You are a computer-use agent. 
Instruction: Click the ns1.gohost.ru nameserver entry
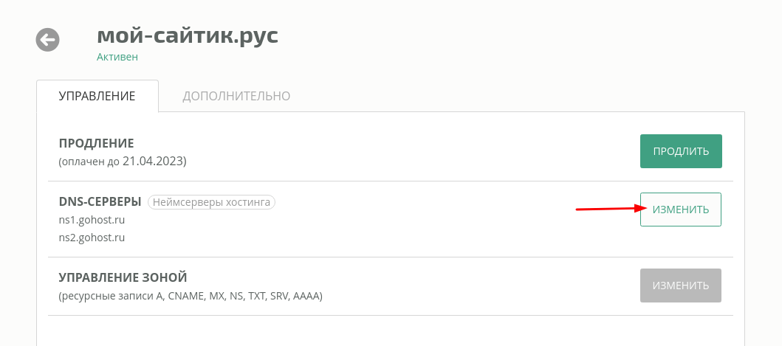point(92,220)
